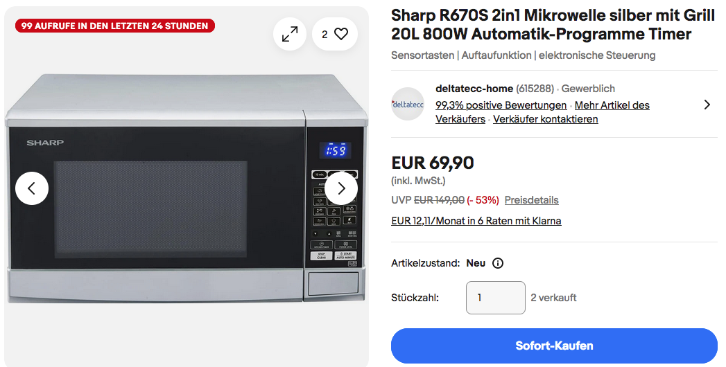This screenshot has height=367, width=726.
Task: Open condition info icon next to Neu
Action: pos(498,263)
